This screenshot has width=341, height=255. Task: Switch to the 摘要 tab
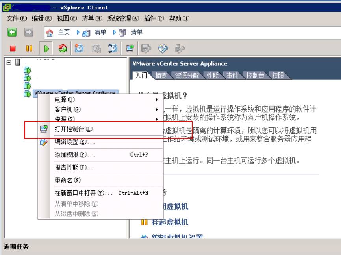[x=161, y=76]
